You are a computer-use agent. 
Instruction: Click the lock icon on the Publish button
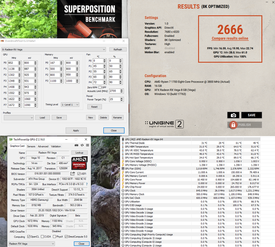click(x=233, y=125)
